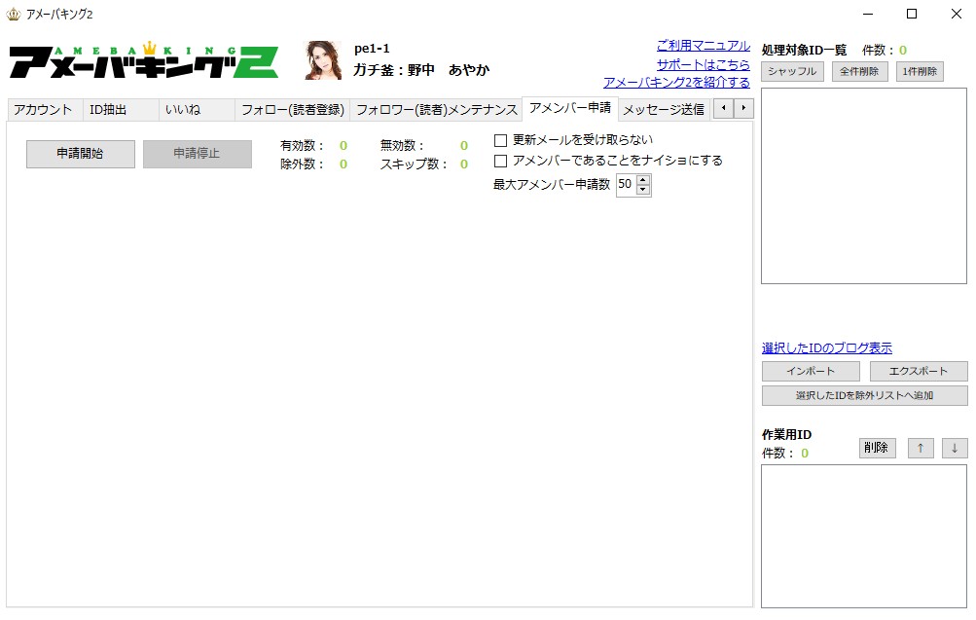This screenshot has height=620, width=976.
Task: Open the ご利用マニュアル link
Action: point(703,46)
